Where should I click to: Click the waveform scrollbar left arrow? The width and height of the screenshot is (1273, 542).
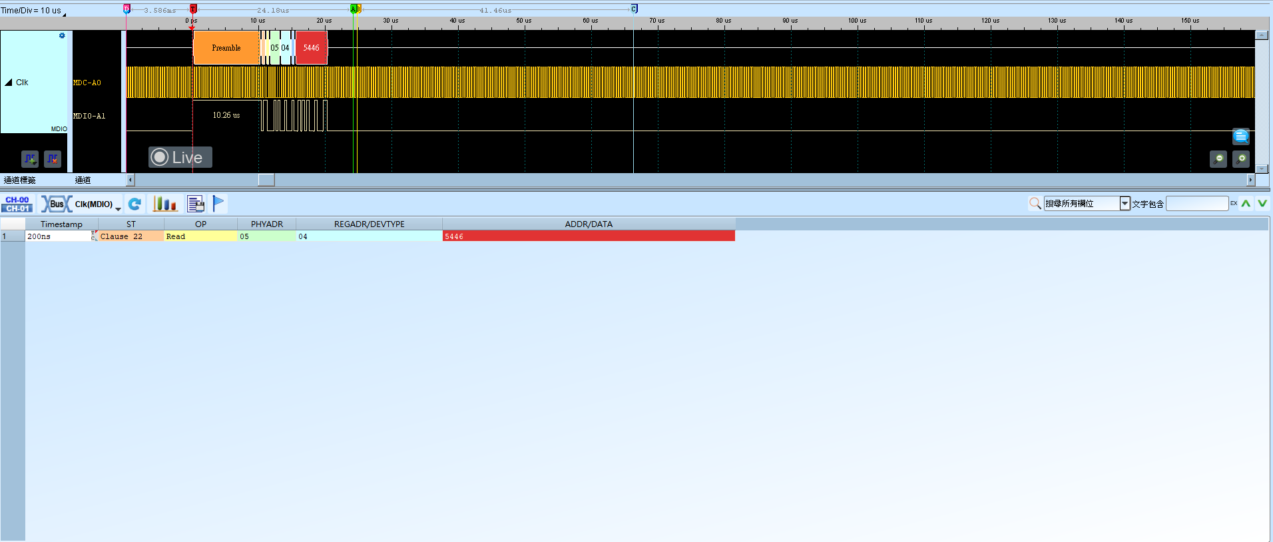click(130, 180)
